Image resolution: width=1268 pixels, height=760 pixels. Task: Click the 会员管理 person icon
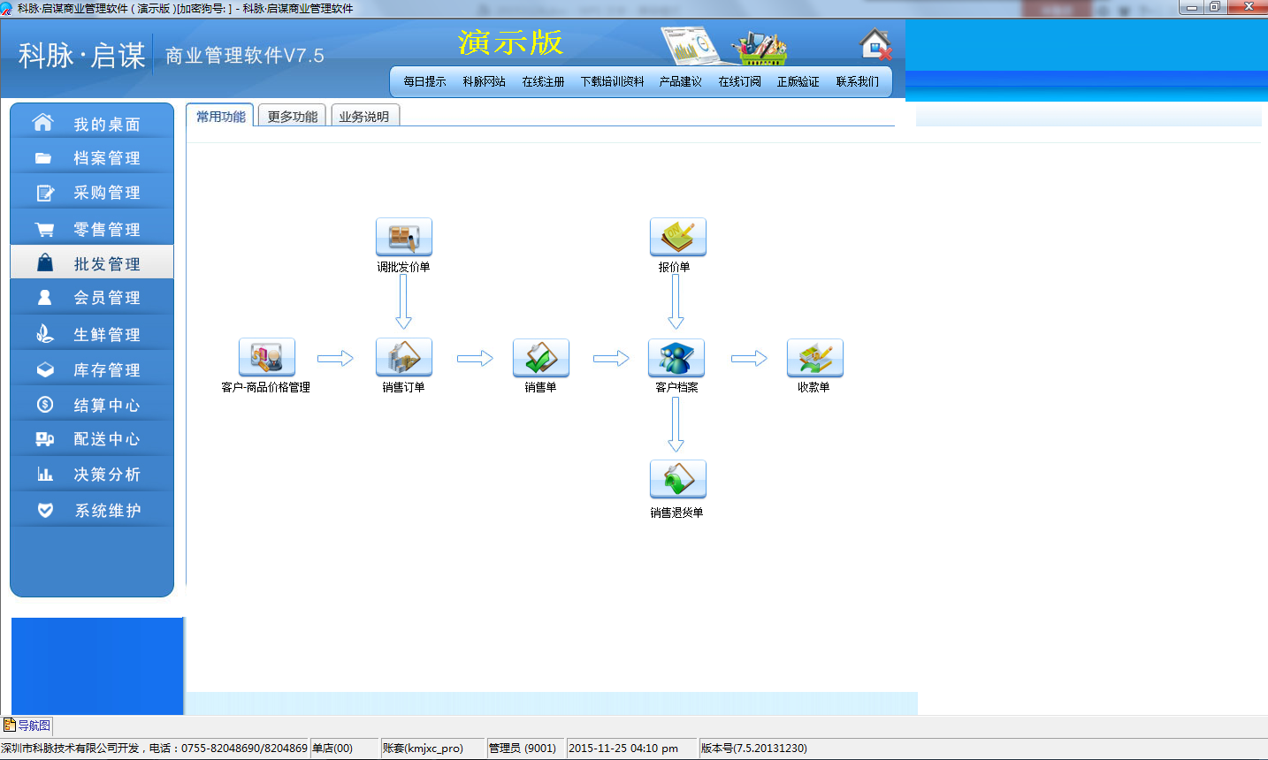pyautogui.click(x=45, y=298)
